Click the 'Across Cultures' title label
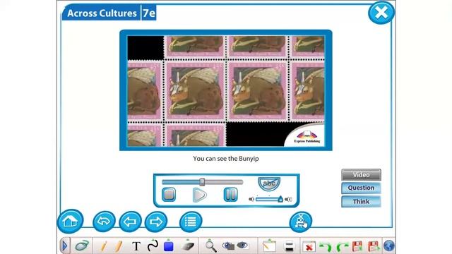452x254 pixels. [x=102, y=13]
